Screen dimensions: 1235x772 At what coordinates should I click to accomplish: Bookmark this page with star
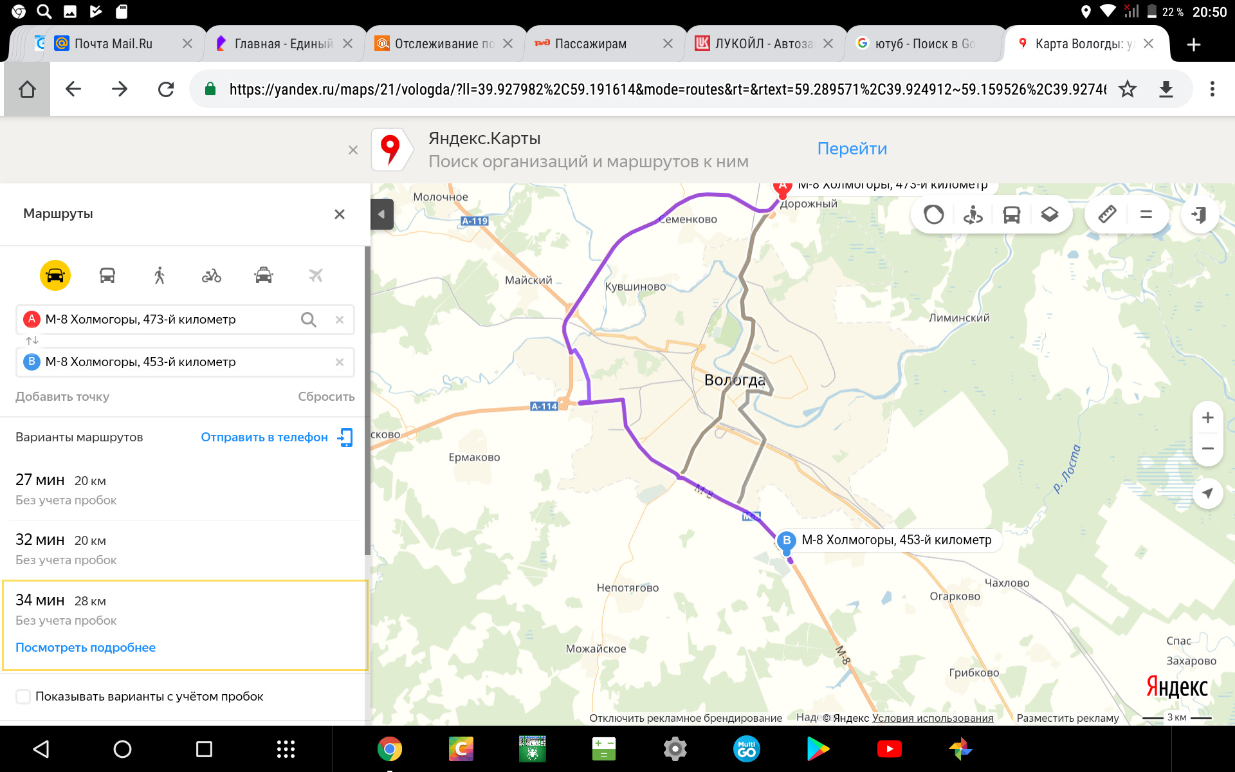pos(1128,89)
